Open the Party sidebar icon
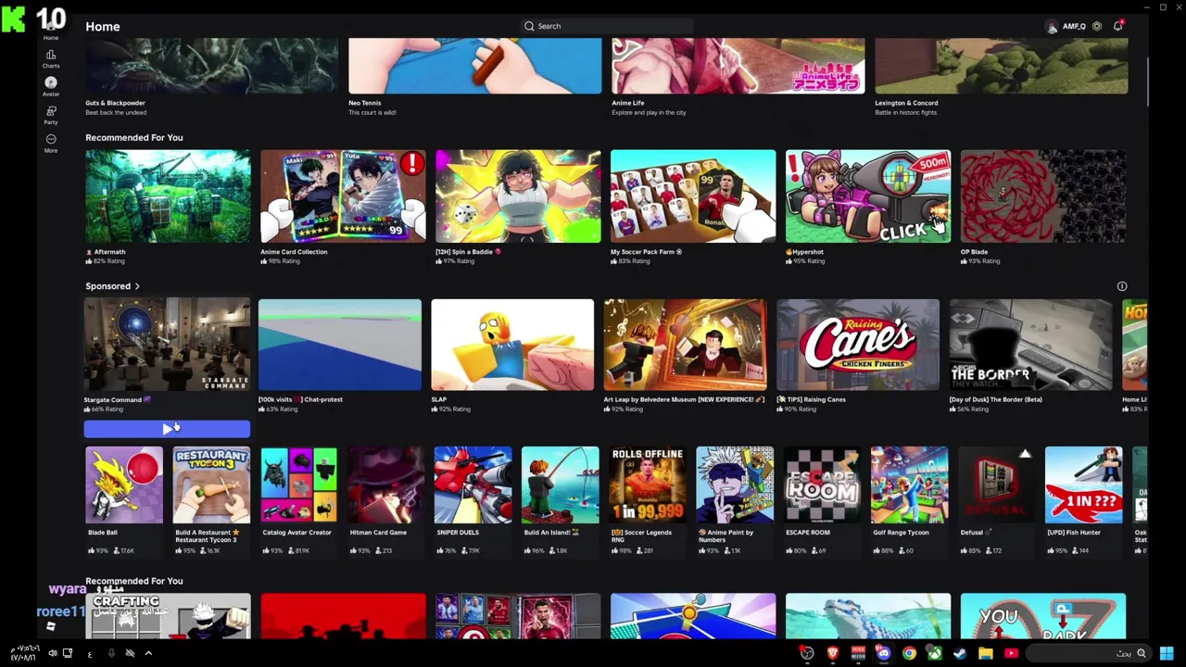This screenshot has width=1186, height=667. [51, 114]
